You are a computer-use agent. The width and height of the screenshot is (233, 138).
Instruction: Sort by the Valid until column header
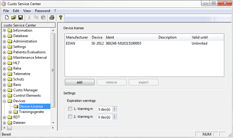pos(207,37)
